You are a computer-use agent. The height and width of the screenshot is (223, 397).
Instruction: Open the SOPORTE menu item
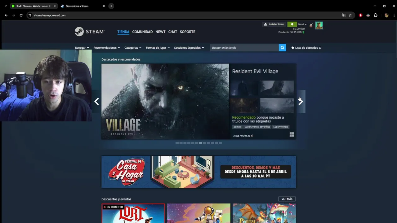click(187, 32)
